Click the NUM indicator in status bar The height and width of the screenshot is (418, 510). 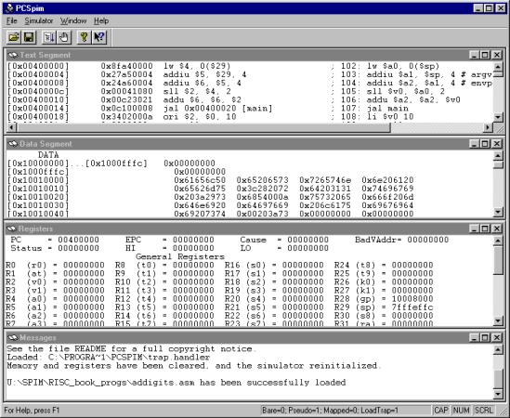pos(461,411)
